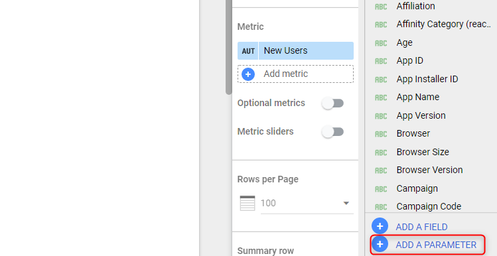Viewport: 497px width, 256px height.
Task: Click the ADD A FIELD link
Action: point(421,227)
